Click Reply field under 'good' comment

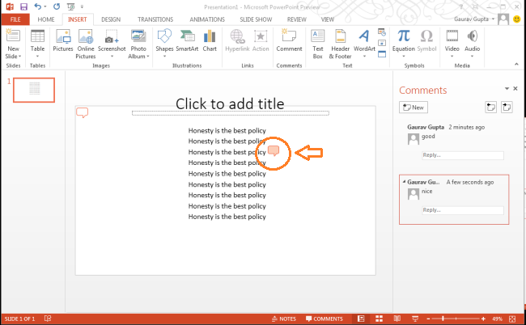463,155
